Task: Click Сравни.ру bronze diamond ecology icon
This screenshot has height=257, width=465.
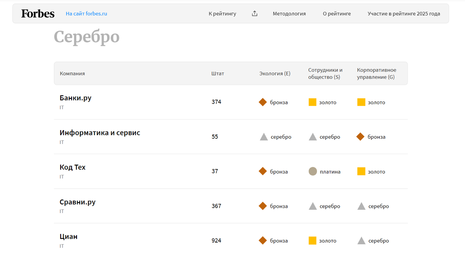Action: [x=263, y=206]
